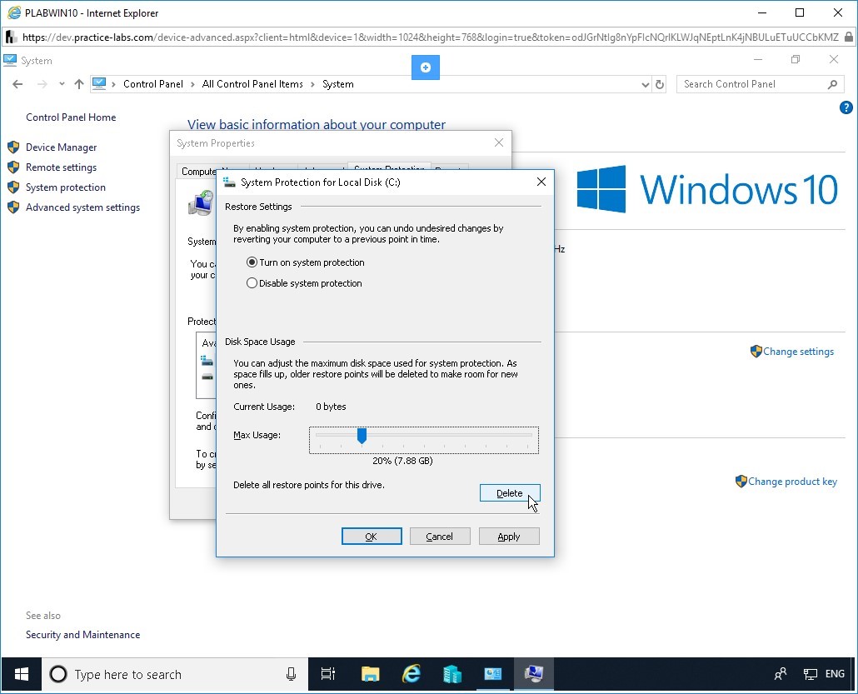Click the taskbar microphone icon

(291, 674)
